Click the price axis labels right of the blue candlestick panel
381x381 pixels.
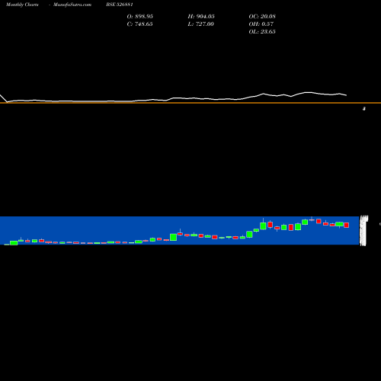click(364, 231)
